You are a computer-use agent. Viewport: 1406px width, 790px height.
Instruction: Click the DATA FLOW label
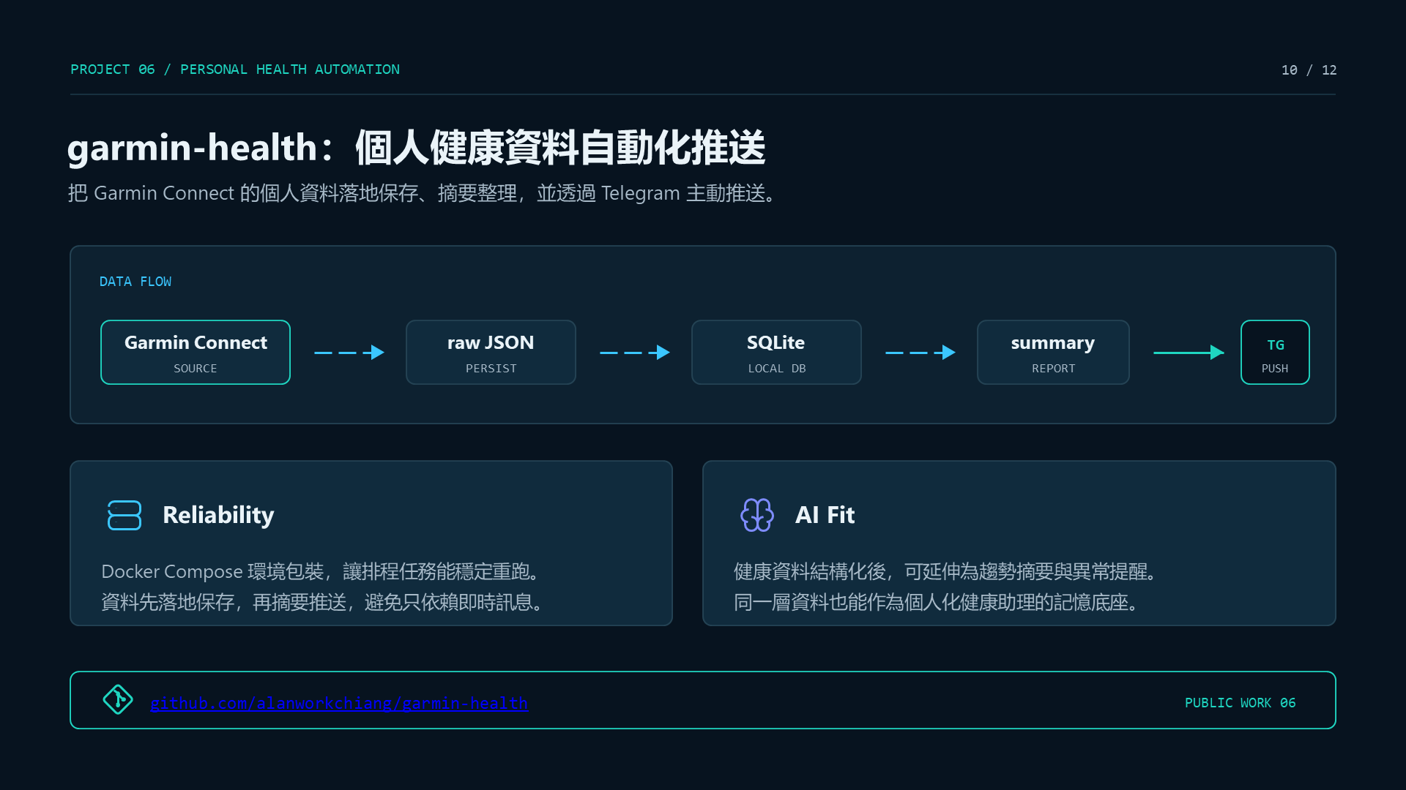pyautogui.click(x=135, y=282)
